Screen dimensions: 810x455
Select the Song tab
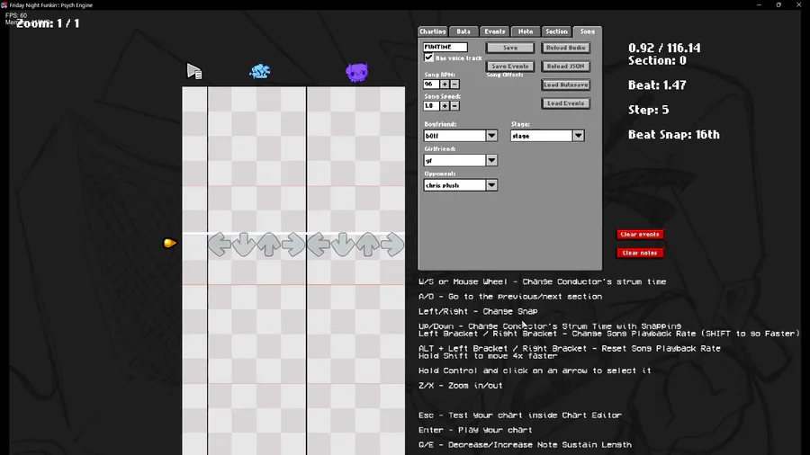tap(588, 31)
